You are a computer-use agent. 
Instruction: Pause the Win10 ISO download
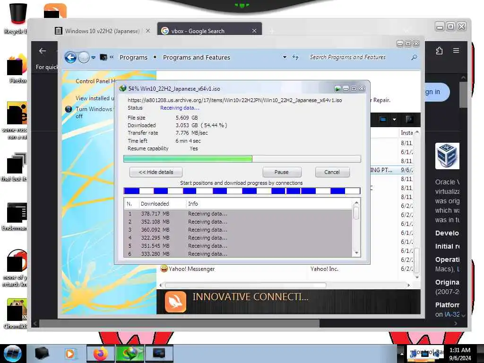point(282,172)
